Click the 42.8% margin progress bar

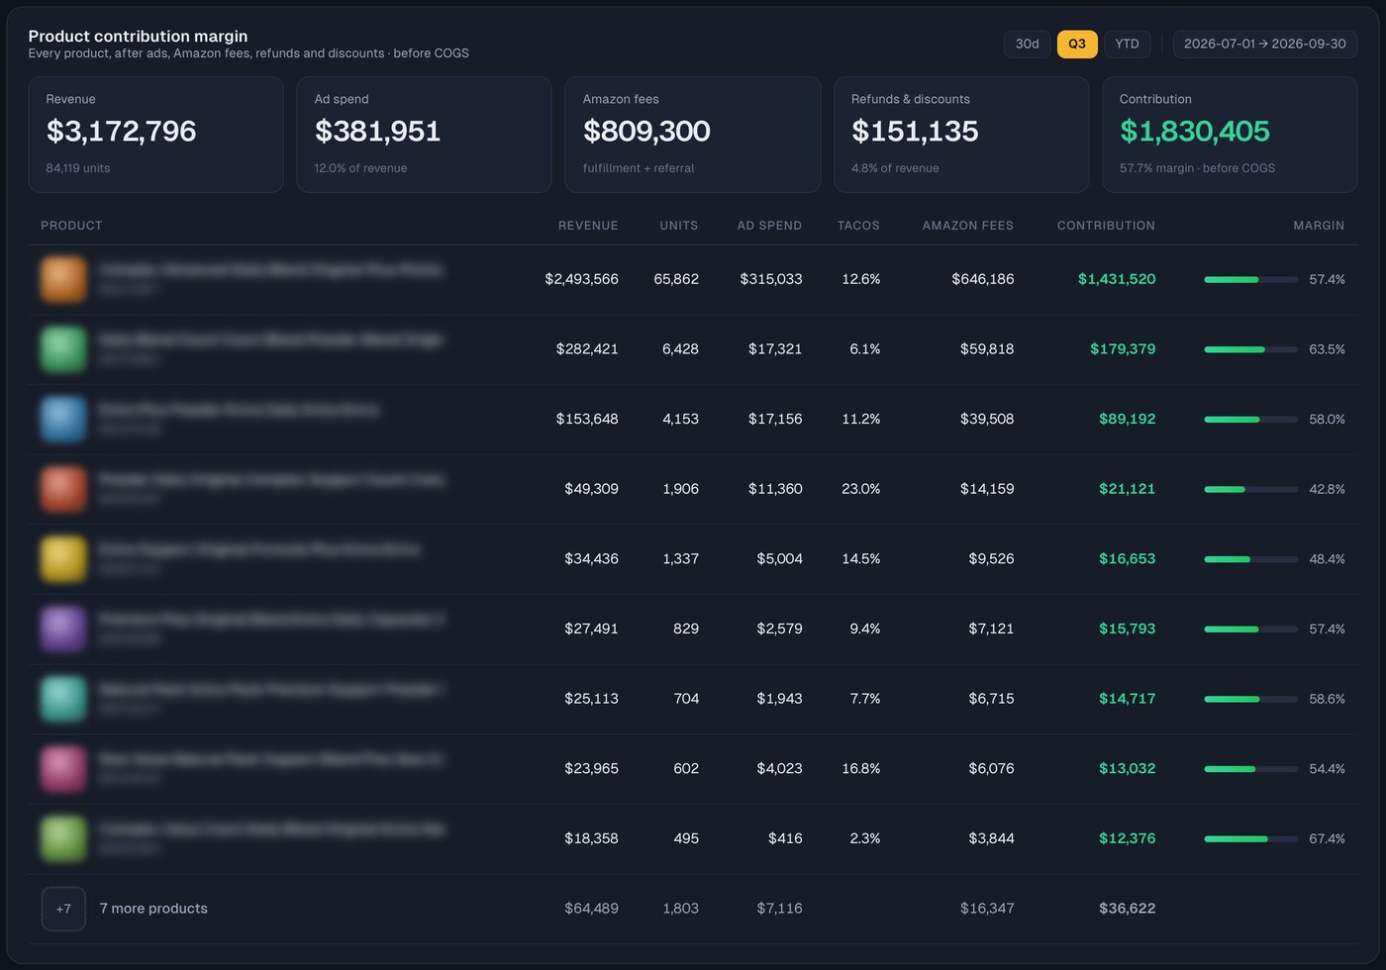point(1250,489)
